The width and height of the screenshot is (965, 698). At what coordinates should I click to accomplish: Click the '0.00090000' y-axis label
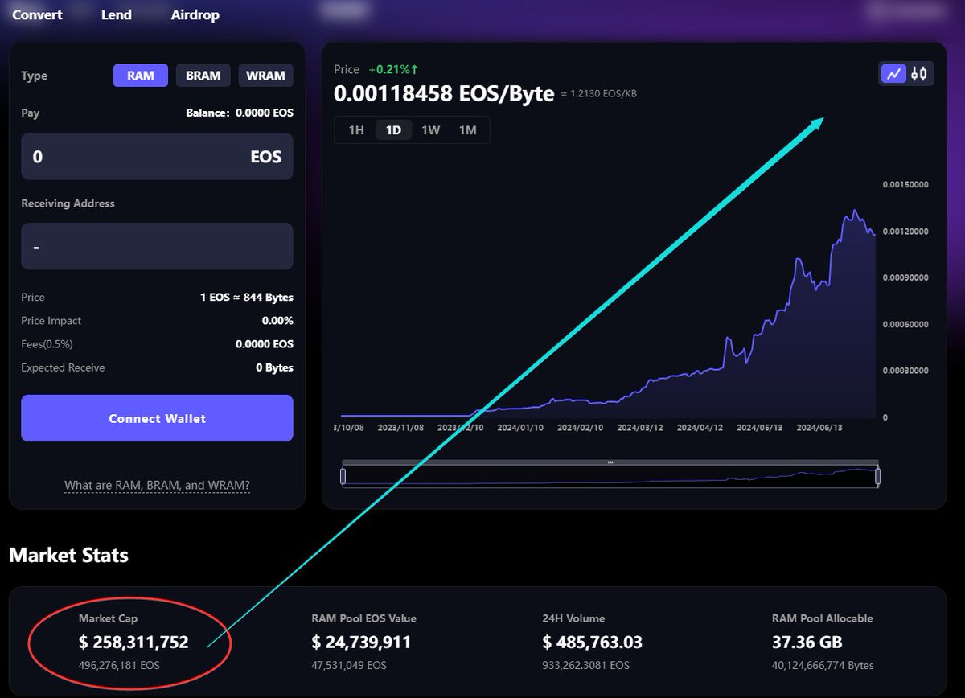tap(905, 277)
